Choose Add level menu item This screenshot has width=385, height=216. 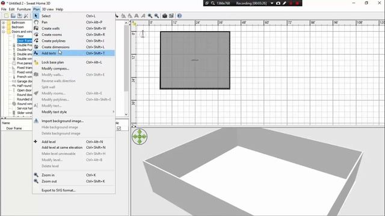pyautogui.click(x=73, y=142)
